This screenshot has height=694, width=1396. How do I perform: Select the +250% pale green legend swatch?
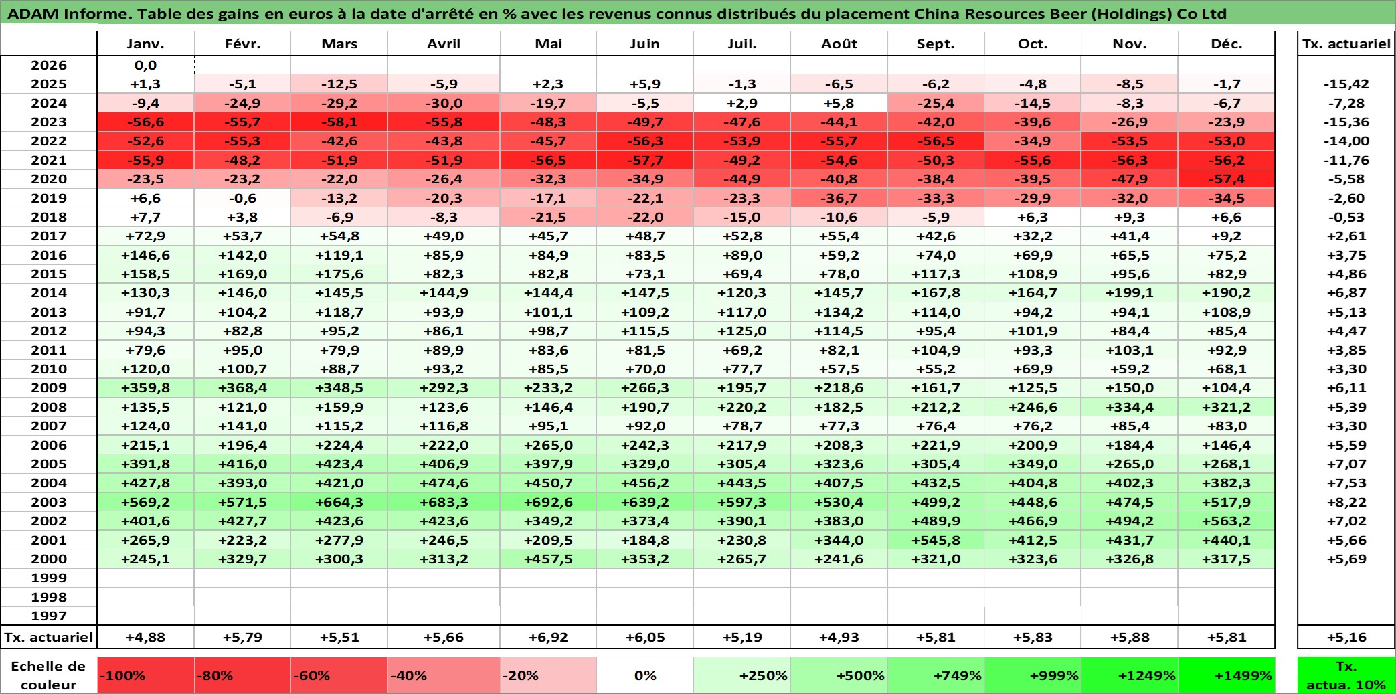(x=742, y=675)
